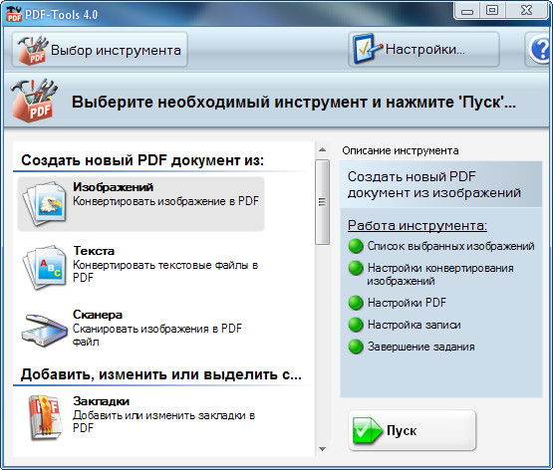This screenshot has width=553, height=470.
Task: Click scroll up arrow of tool list
Action: tap(322, 149)
